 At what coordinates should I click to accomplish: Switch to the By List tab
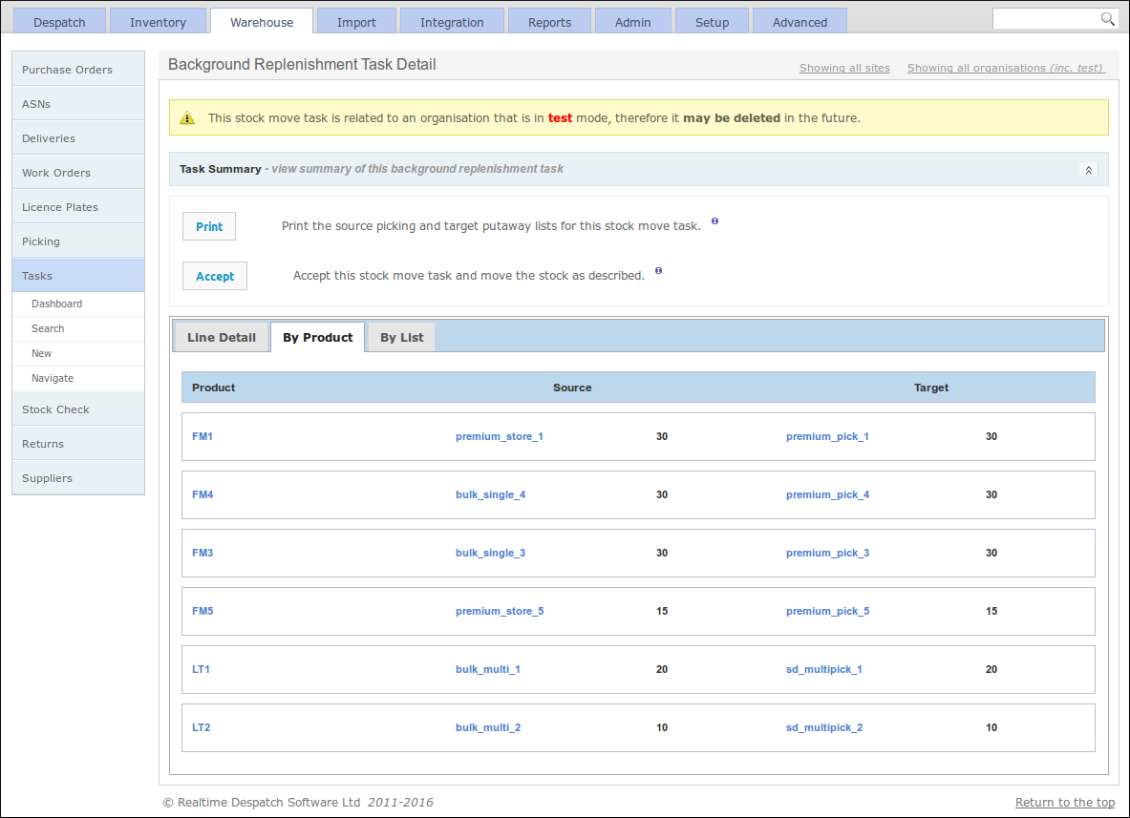tap(401, 337)
